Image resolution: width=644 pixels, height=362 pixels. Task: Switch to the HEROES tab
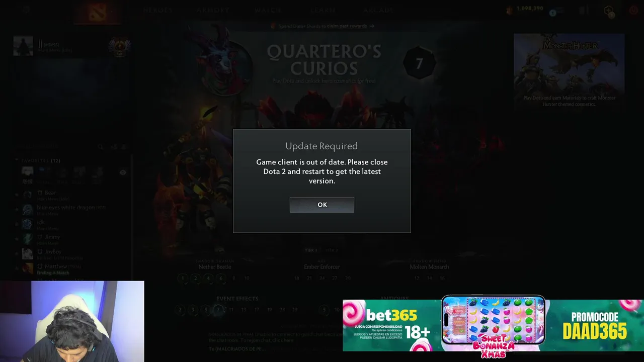coord(157,10)
